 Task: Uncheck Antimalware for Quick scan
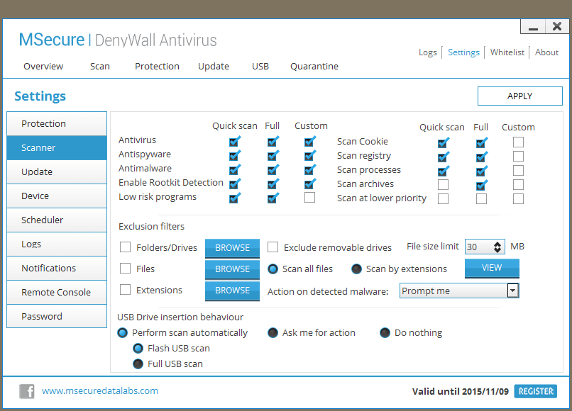[235, 169]
